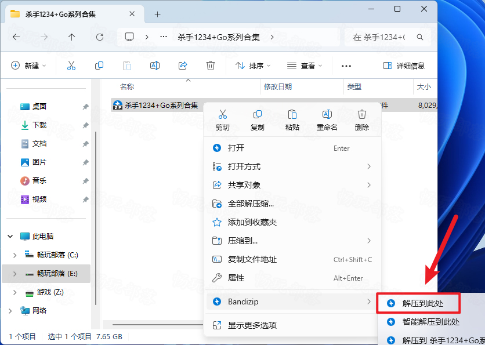Open the 打开方式 submenu
Image resolution: width=485 pixels, height=345 pixels.
[x=292, y=166]
